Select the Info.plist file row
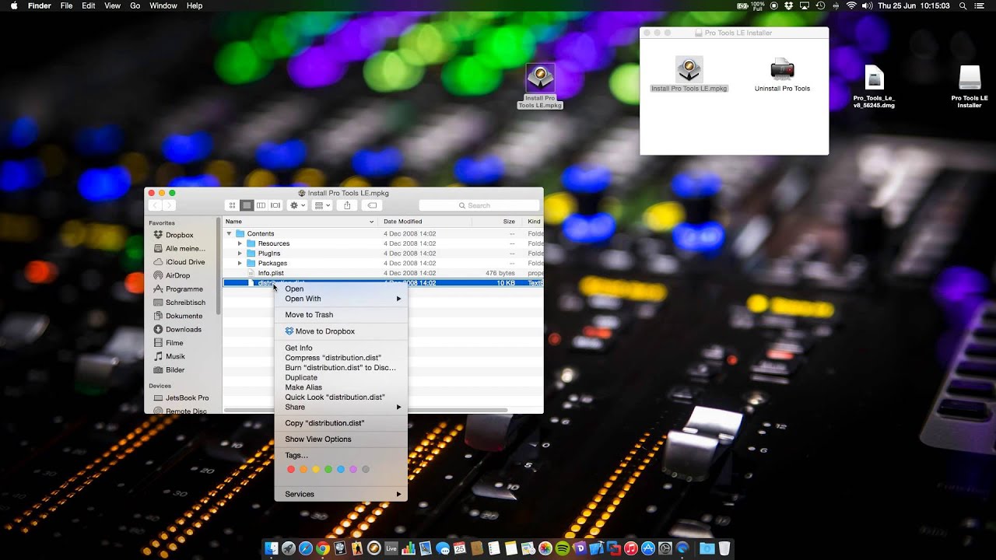Viewport: 996px width, 560px height. tap(383, 273)
